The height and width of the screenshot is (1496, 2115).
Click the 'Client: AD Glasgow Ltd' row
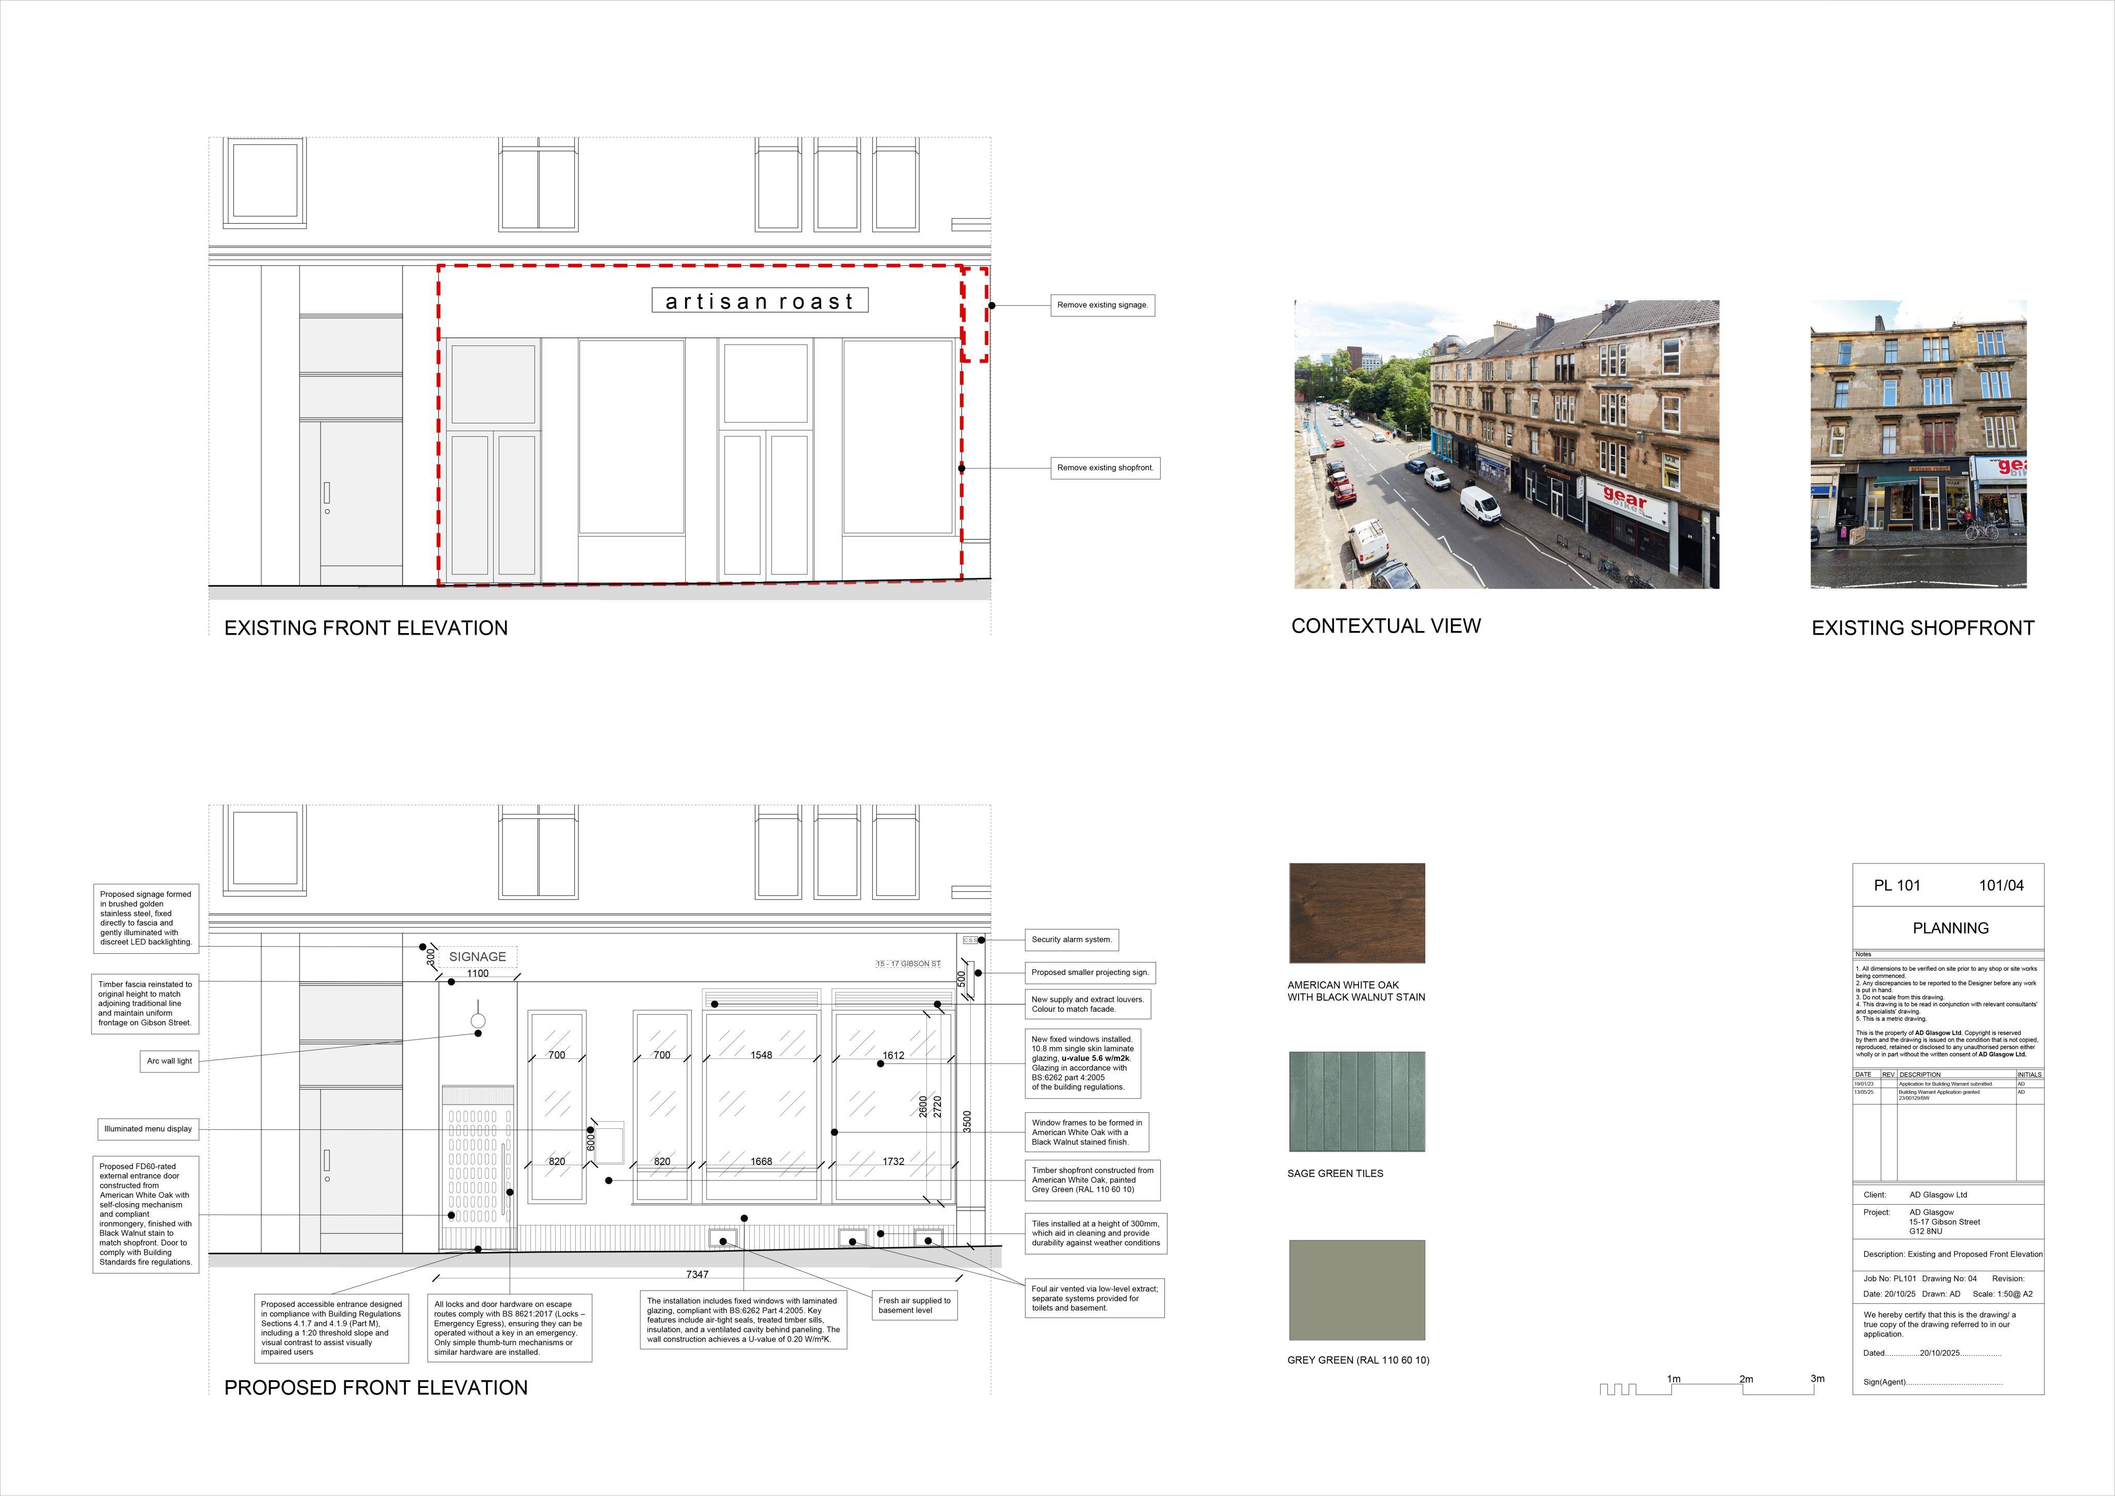1948,1195
